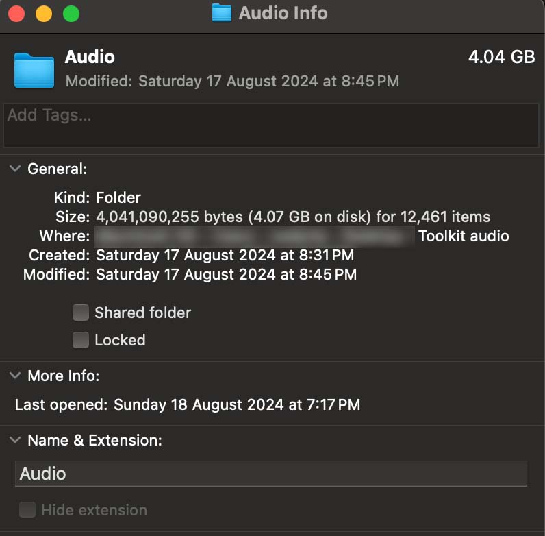Click the Toolkit audio location path
545x536 pixels.
464,236
